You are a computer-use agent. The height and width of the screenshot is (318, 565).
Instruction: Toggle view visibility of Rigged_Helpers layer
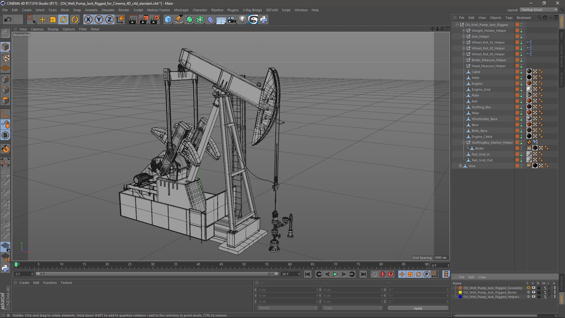click(534, 297)
